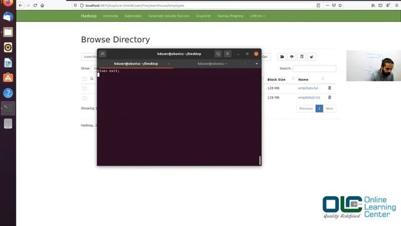Delete empData.txt with trash icon
Screen dimensions: 401x226
[330, 88]
